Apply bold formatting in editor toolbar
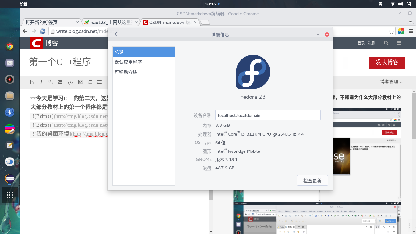The image size is (416, 234). click(32, 82)
